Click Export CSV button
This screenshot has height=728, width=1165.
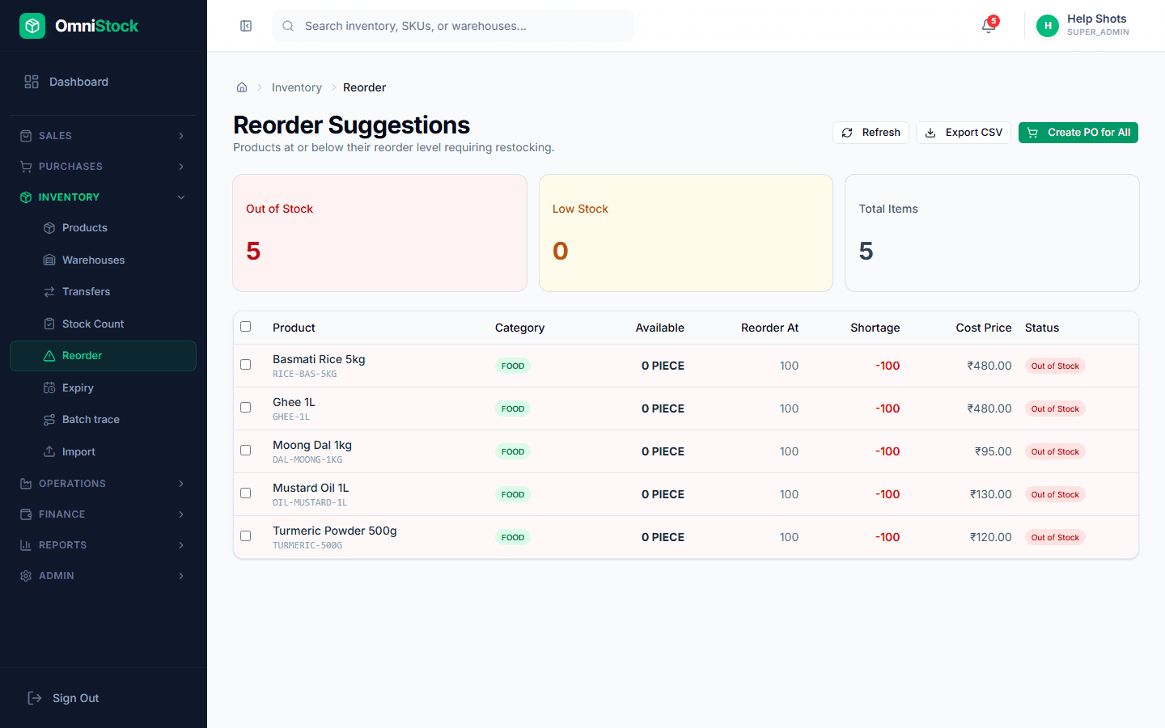[964, 133]
